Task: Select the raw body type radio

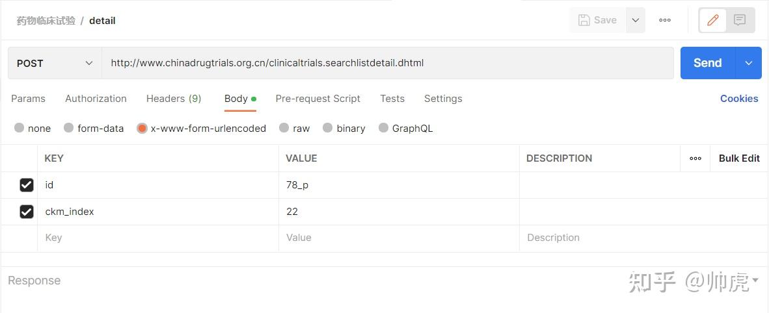Action: tap(284, 128)
